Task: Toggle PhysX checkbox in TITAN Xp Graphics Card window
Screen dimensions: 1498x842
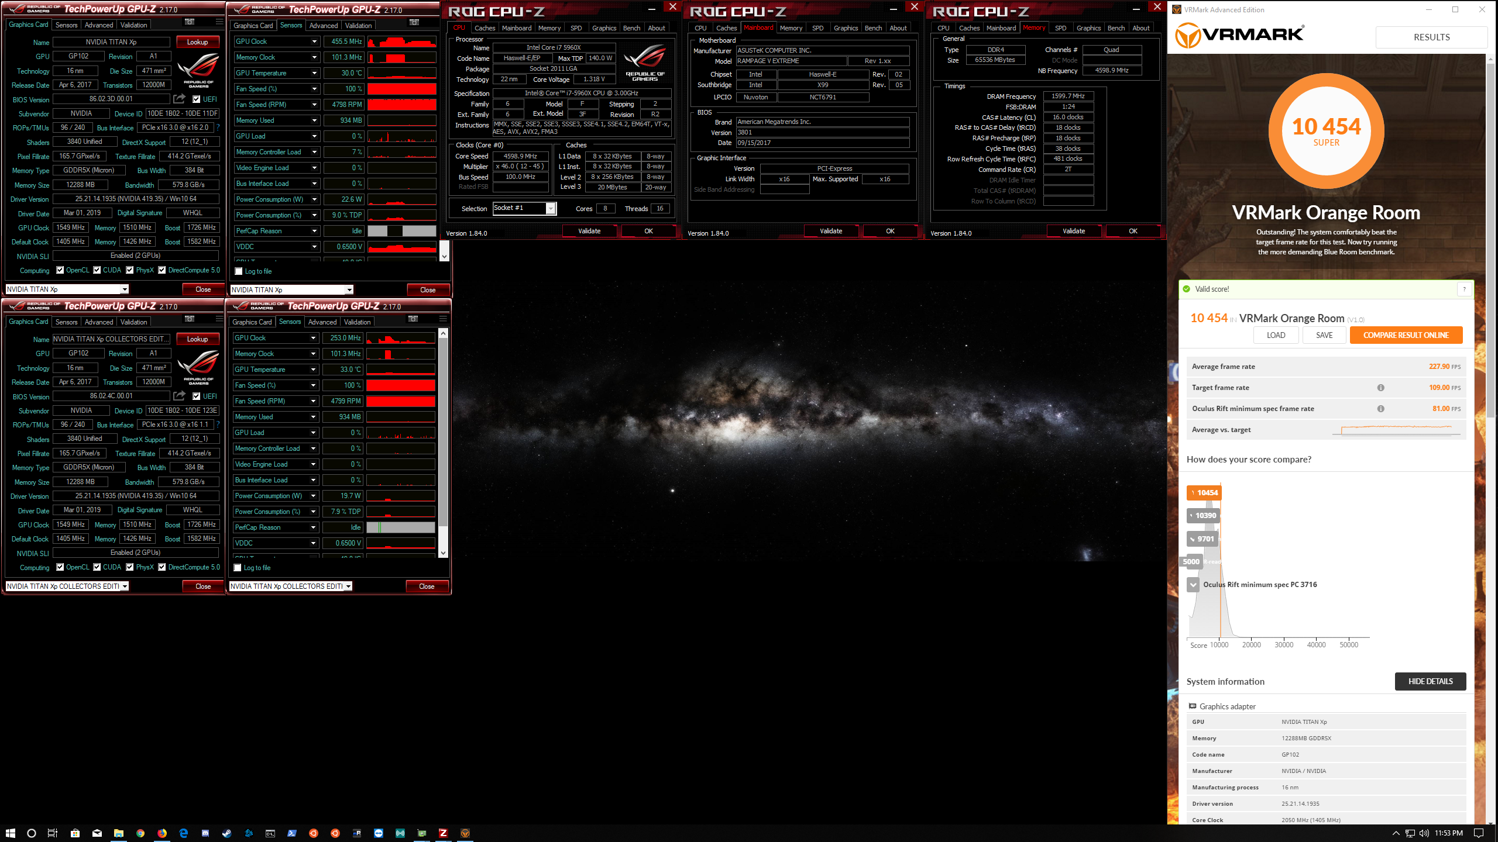Action: (x=130, y=270)
